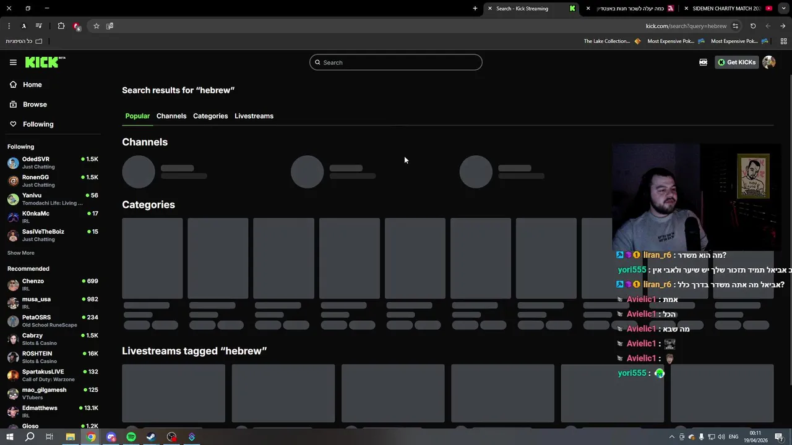Click the magnifier icon in the search box
792x445 pixels.
tap(318, 62)
